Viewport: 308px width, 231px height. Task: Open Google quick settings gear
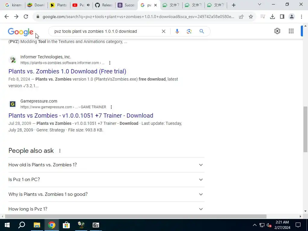click(x=277, y=31)
